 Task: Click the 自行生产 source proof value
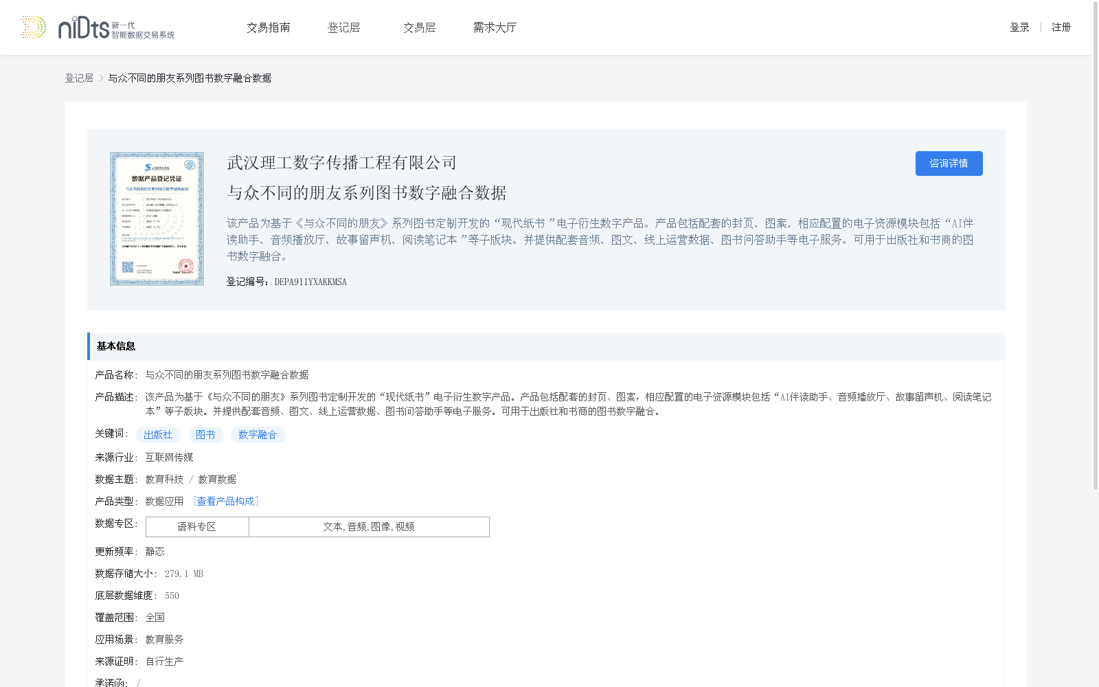tap(165, 662)
